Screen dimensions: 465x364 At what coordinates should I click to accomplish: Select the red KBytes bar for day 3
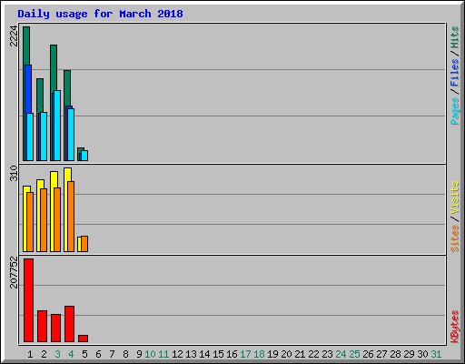coord(55,329)
